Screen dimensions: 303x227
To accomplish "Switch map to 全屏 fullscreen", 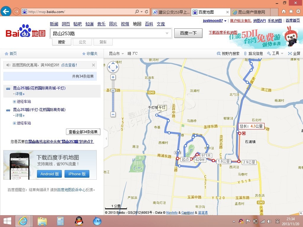I will click(x=294, y=53).
